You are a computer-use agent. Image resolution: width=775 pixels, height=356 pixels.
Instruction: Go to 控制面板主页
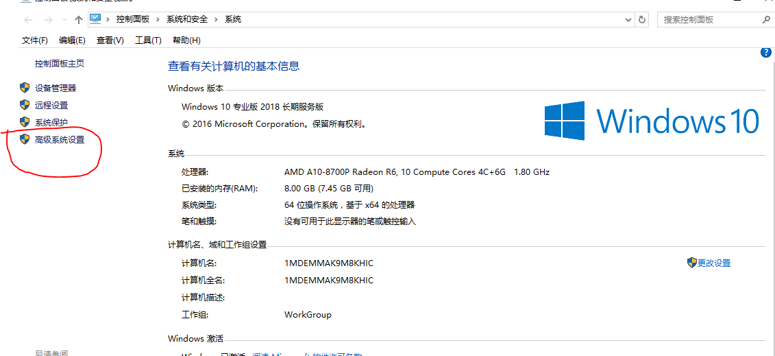60,63
